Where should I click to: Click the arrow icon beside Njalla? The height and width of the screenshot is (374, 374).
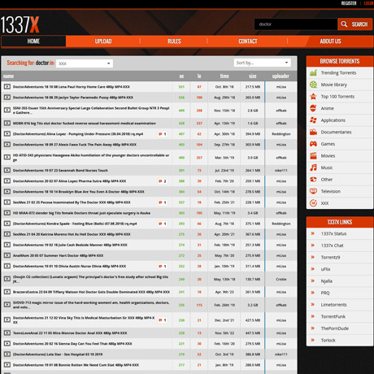[313, 280]
